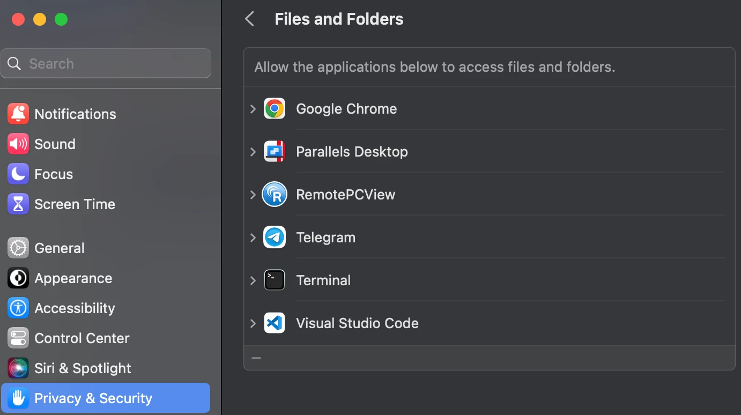Click the Parallels Desktop app icon
741x415 pixels.
click(275, 152)
